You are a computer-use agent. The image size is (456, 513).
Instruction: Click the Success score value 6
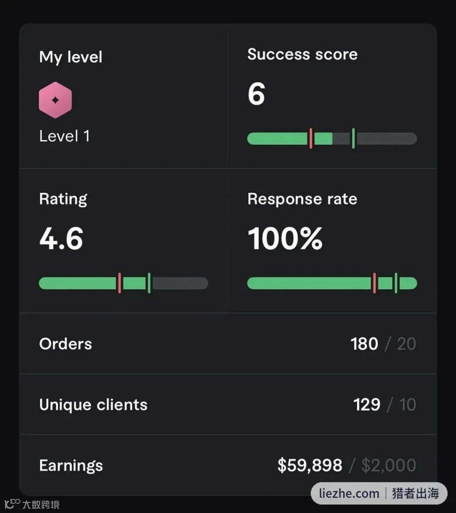tap(256, 94)
